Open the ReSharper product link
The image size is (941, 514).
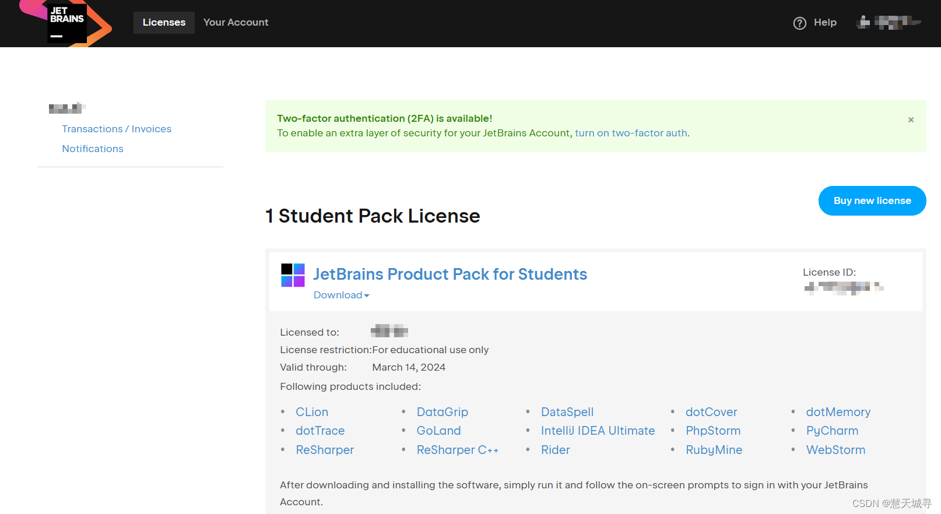coord(325,450)
